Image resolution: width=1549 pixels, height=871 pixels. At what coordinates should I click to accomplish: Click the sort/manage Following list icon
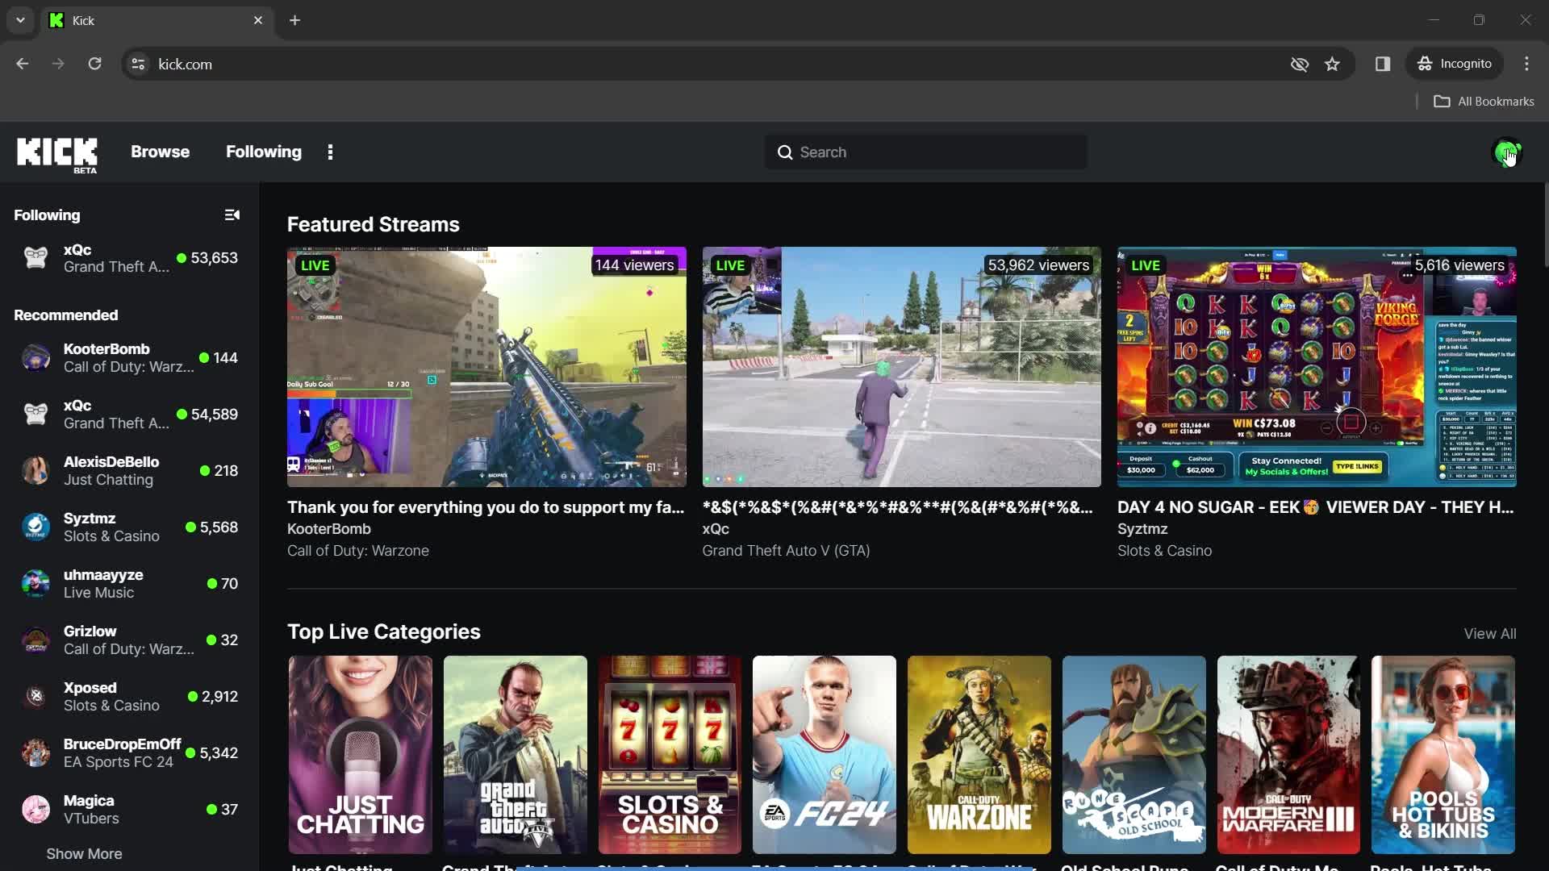click(x=232, y=215)
